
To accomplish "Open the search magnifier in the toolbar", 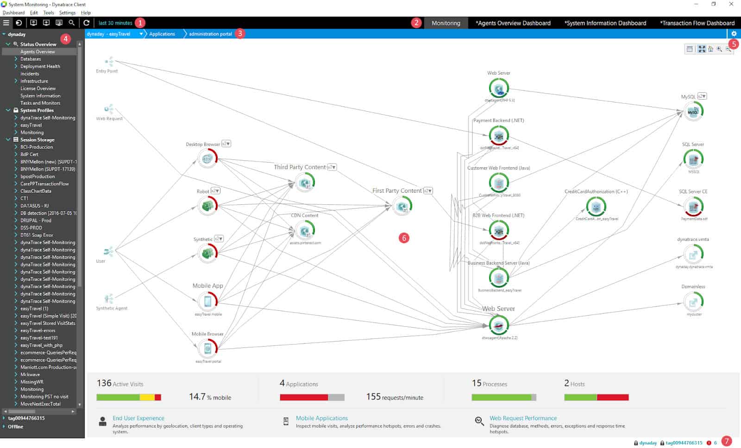I will point(71,23).
